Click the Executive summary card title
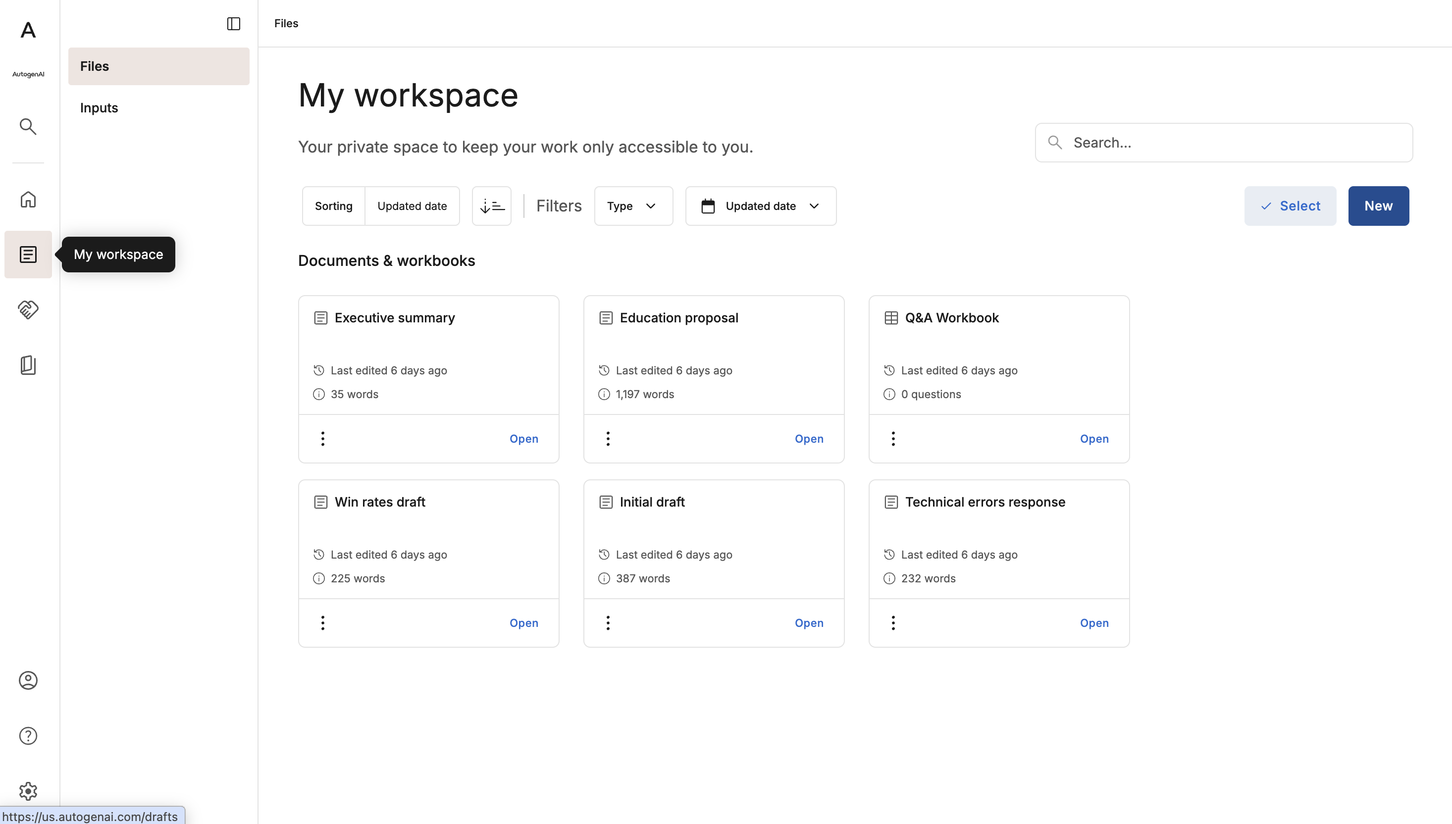 pyautogui.click(x=394, y=318)
